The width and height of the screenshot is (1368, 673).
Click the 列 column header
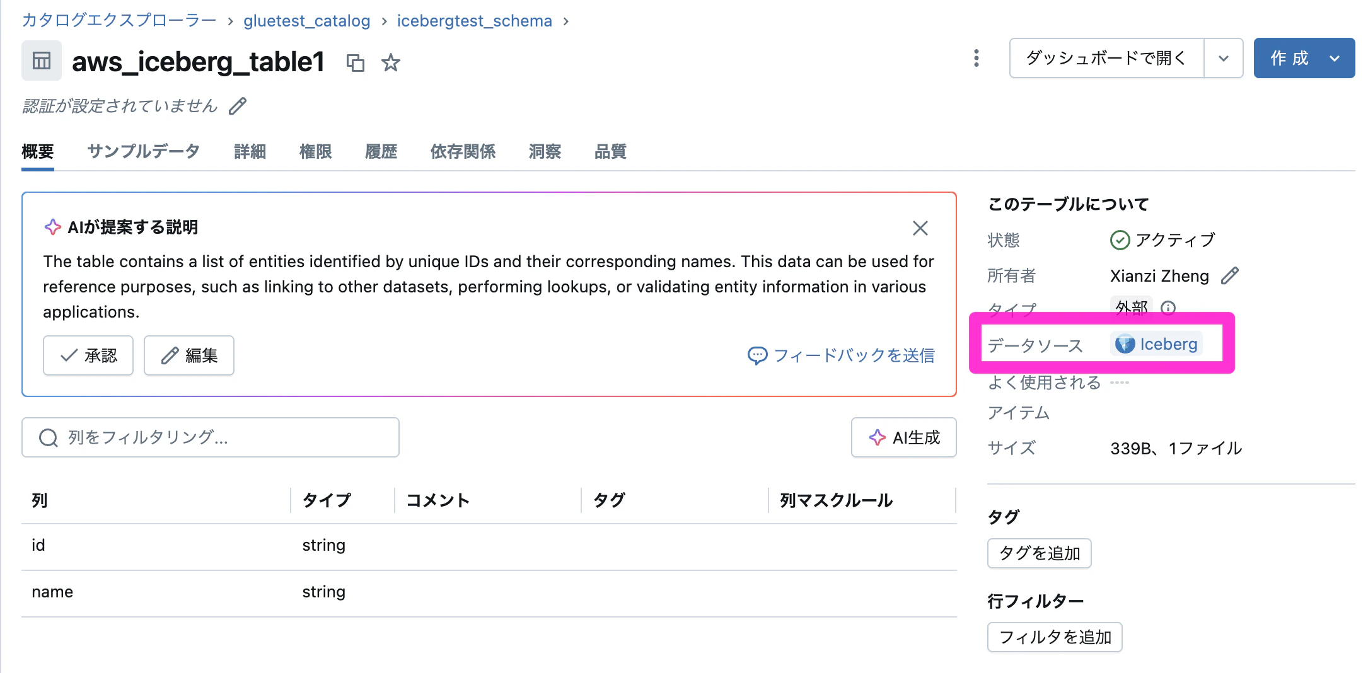pyautogui.click(x=40, y=500)
